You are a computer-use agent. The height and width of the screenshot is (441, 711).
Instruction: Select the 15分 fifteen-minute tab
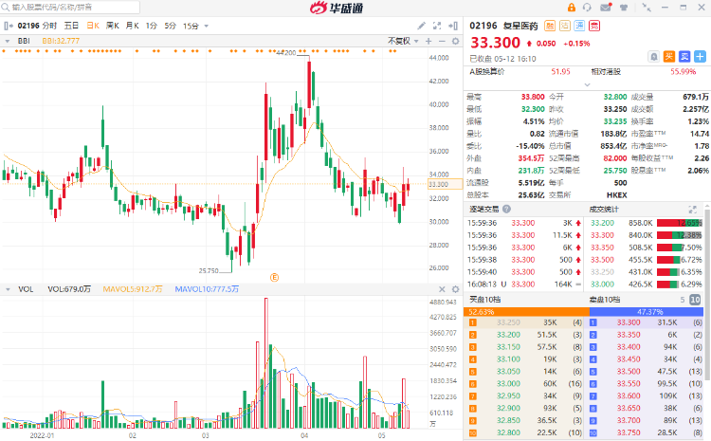[x=191, y=26]
